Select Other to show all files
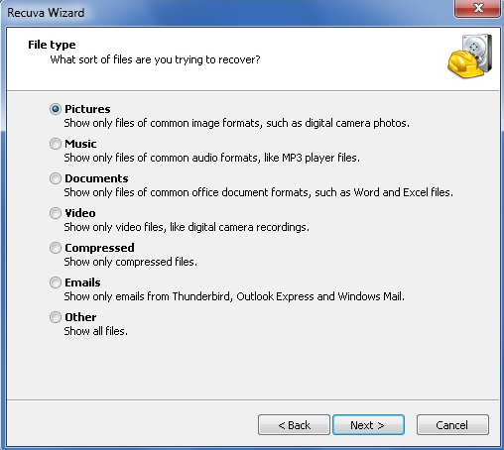This screenshot has height=450, width=504. [56, 317]
